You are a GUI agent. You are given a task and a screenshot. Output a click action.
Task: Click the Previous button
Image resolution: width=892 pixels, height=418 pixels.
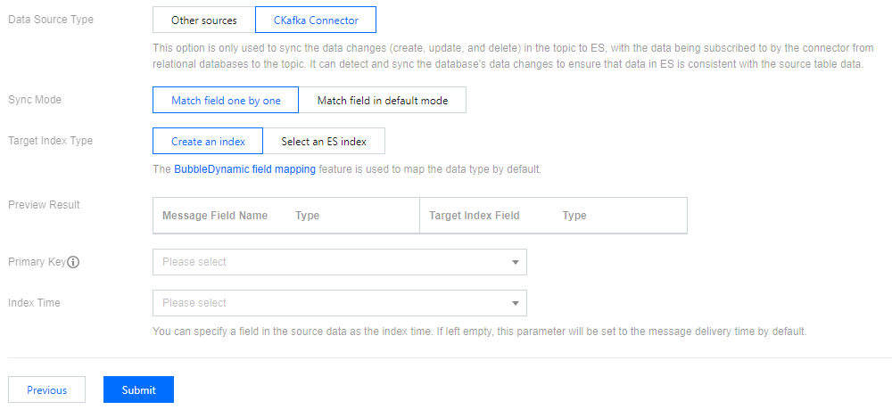coord(46,389)
